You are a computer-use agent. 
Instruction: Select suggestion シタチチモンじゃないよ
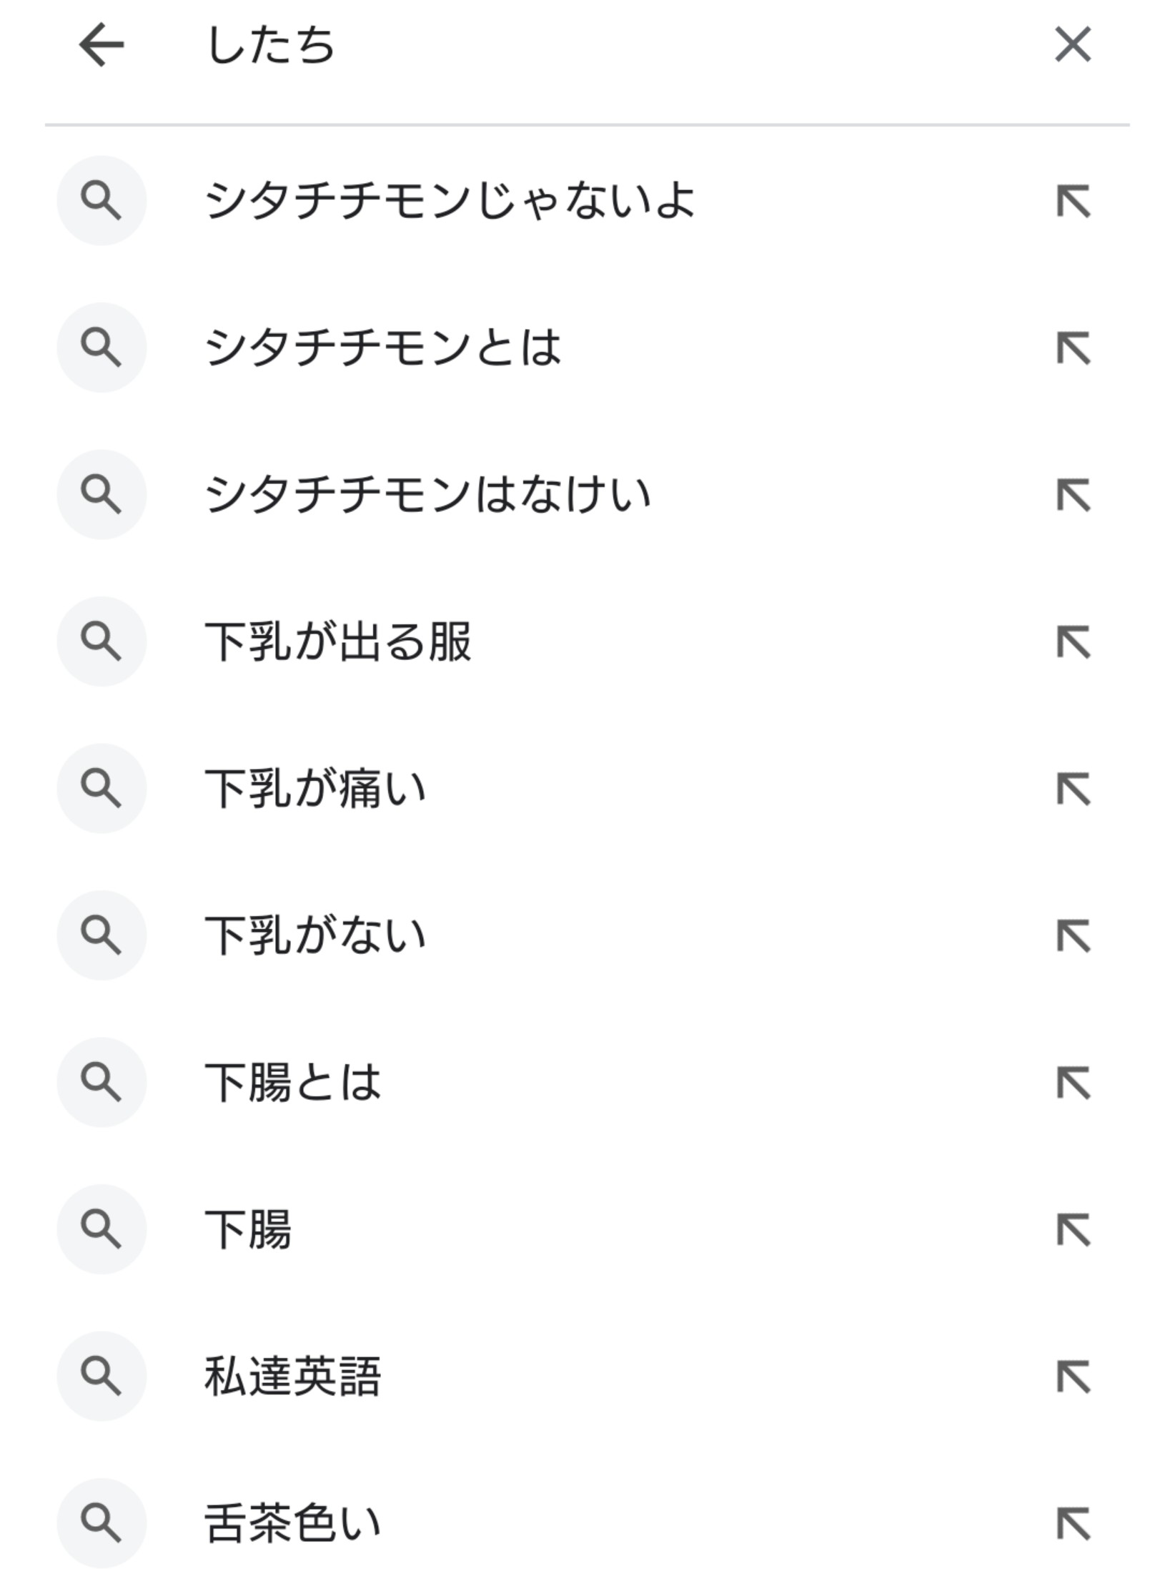point(449,201)
